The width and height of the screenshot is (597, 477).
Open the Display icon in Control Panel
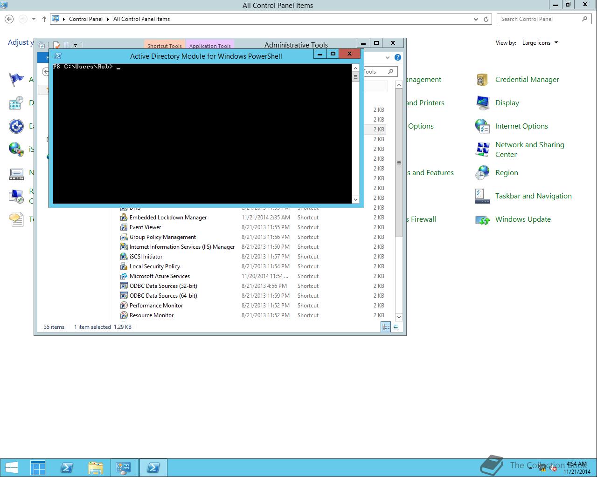482,103
